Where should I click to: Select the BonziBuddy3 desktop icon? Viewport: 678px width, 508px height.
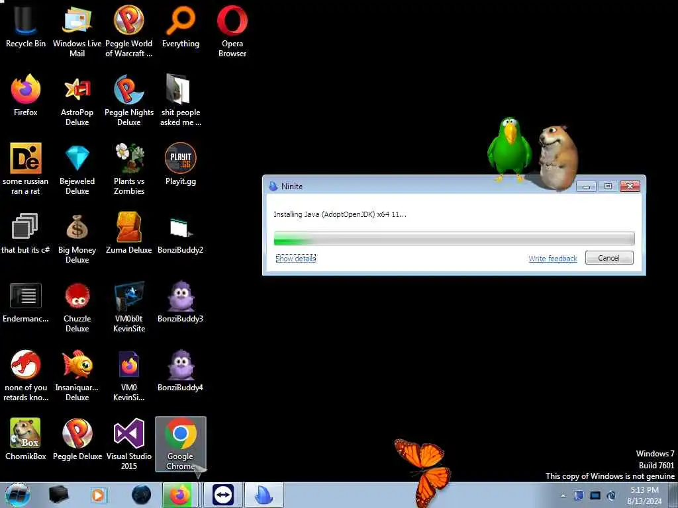click(x=180, y=302)
